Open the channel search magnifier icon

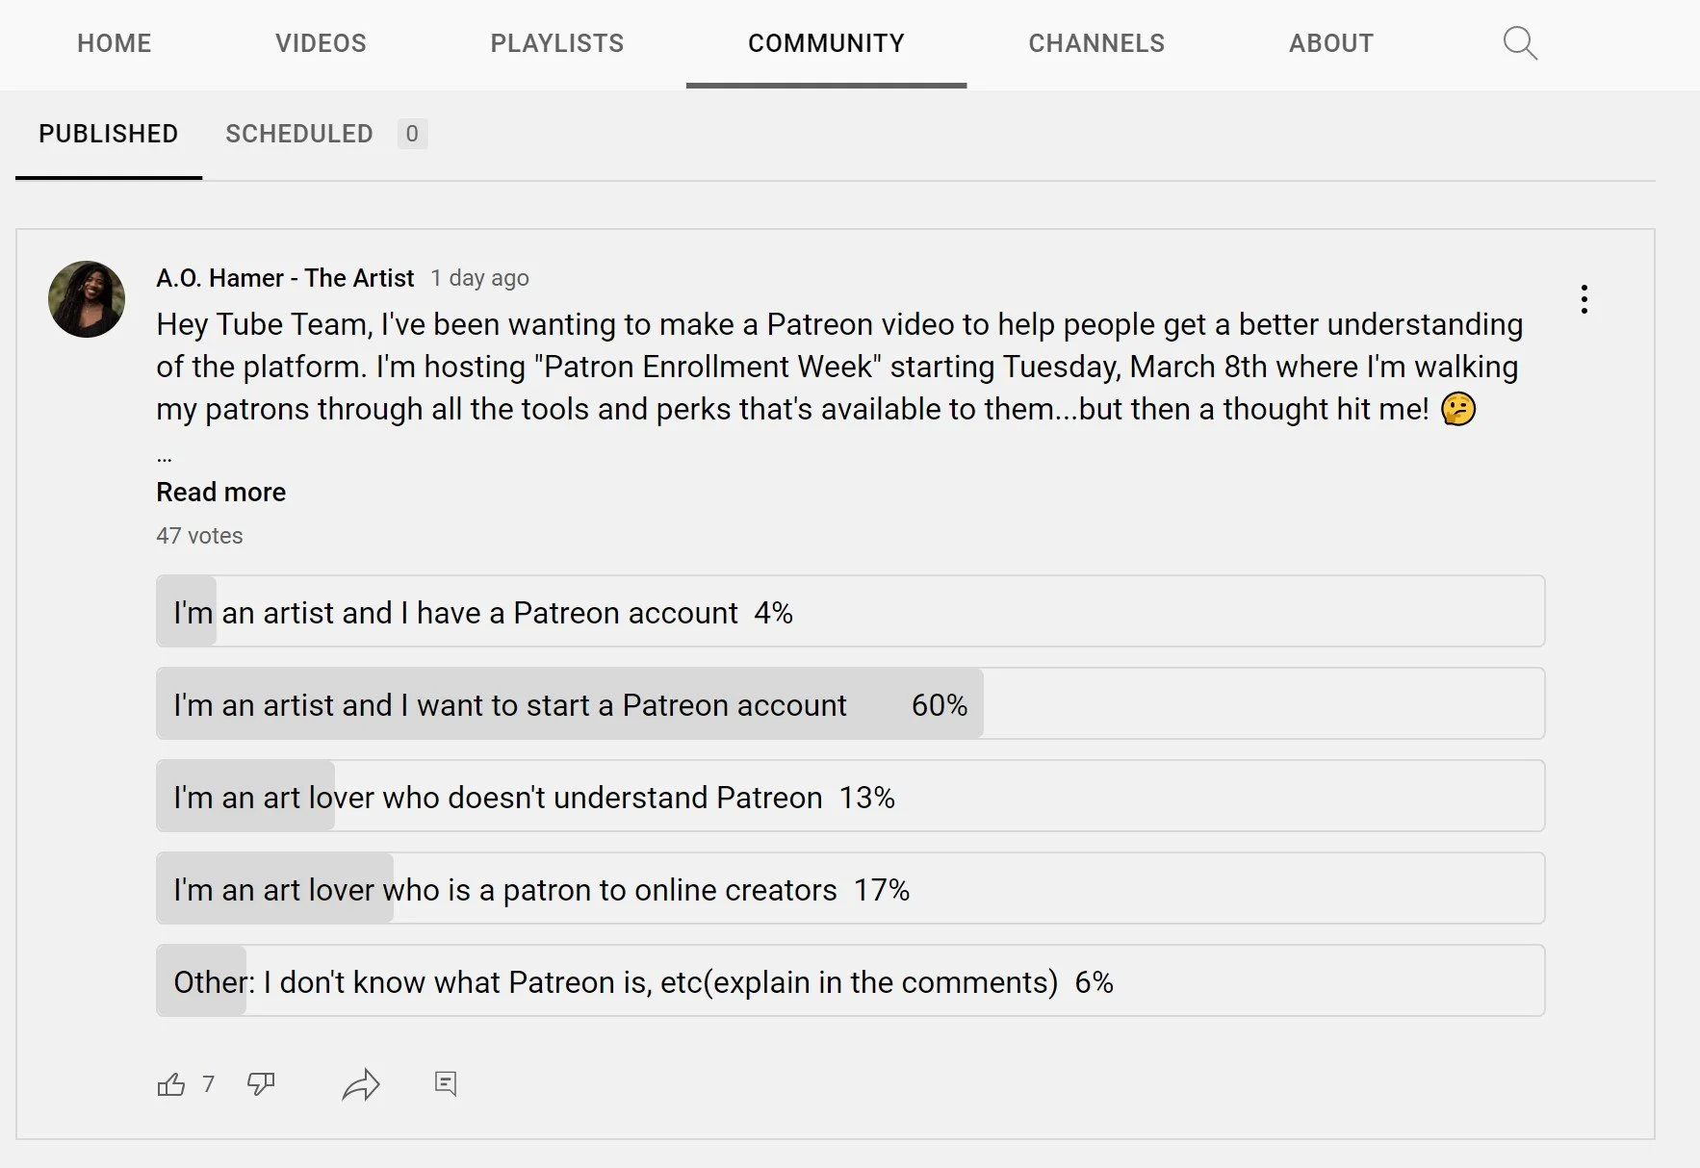click(x=1520, y=43)
